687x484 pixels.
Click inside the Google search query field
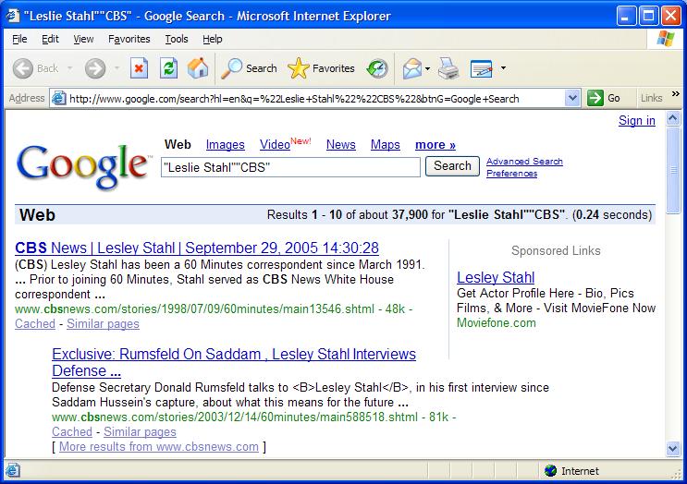coord(289,167)
